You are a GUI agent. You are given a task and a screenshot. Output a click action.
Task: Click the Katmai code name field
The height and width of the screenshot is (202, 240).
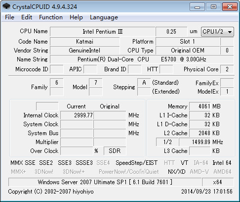pyautogui.click(x=84, y=42)
